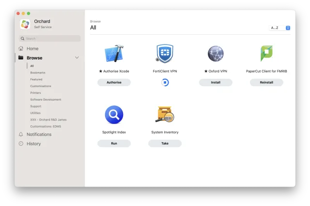This screenshot has height=206, width=310.
Task: Click the Browse label in the sidebar
Action: click(34, 58)
